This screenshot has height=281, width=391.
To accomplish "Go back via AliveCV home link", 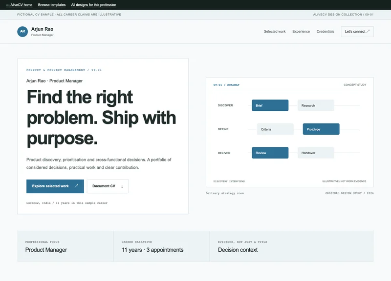I will (19, 5).
